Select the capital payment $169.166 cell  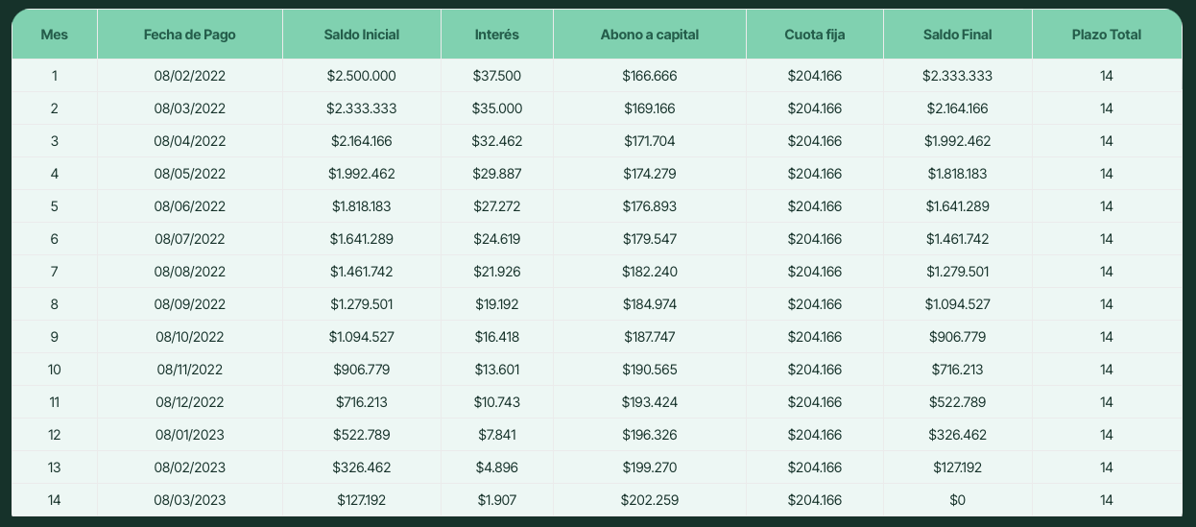pos(650,108)
